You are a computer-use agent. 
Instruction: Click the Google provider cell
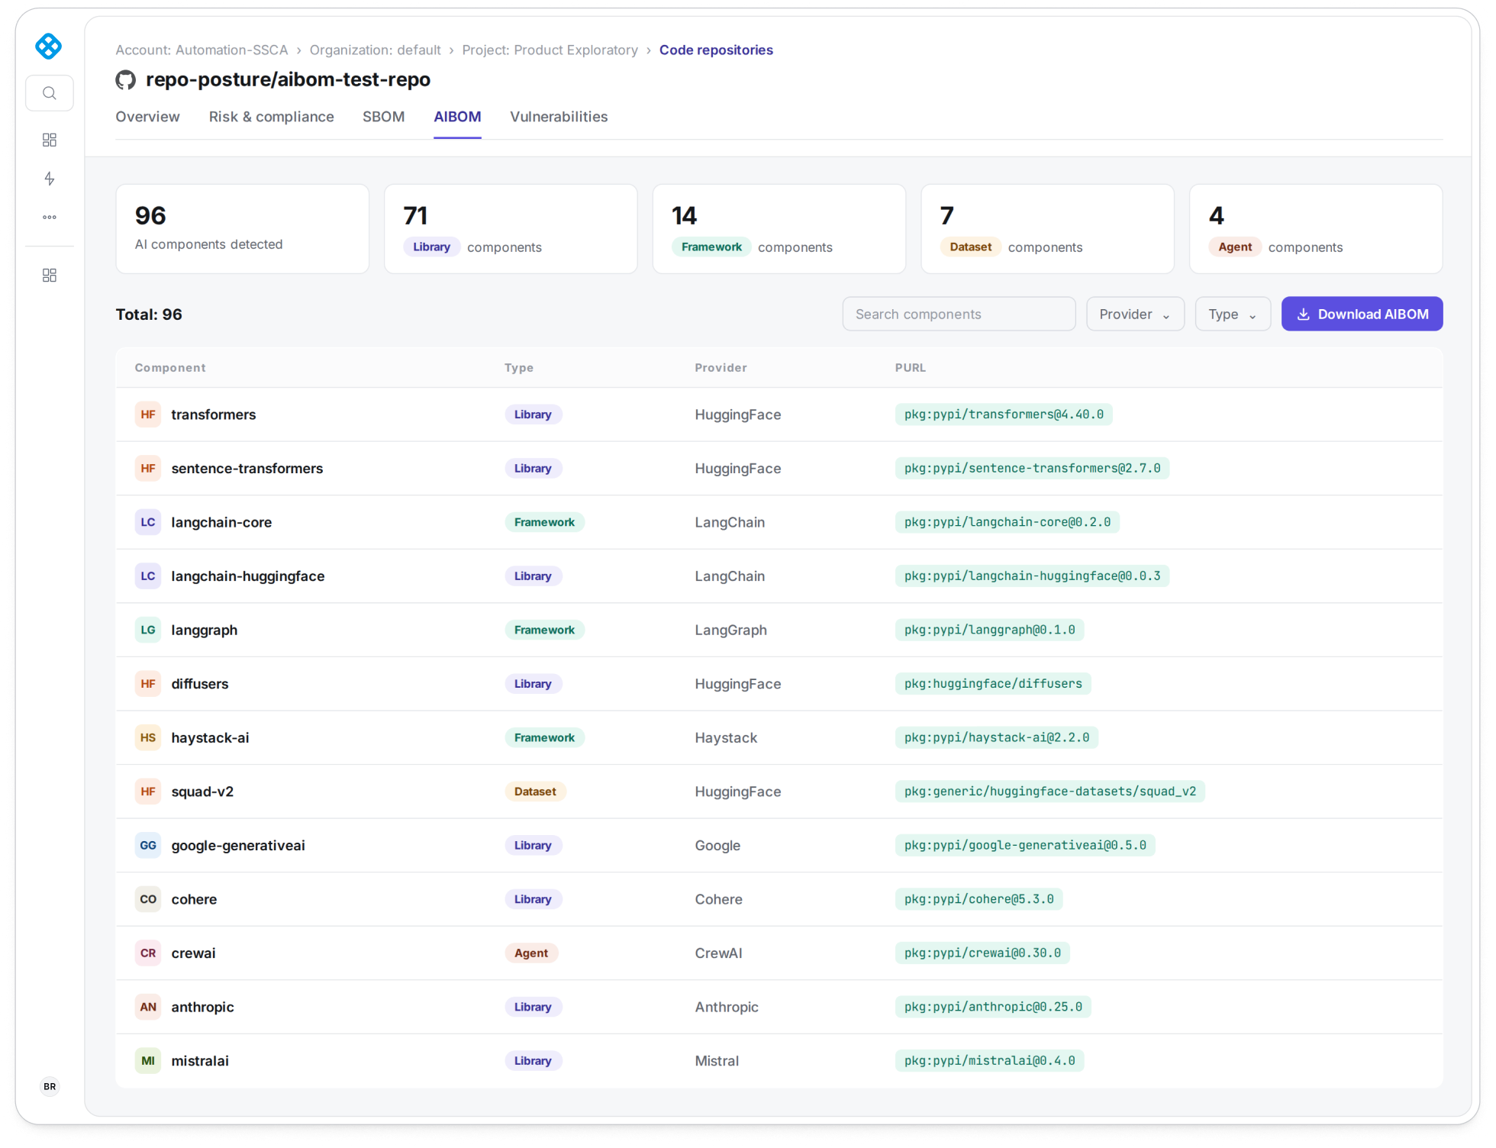coord(717,845)
